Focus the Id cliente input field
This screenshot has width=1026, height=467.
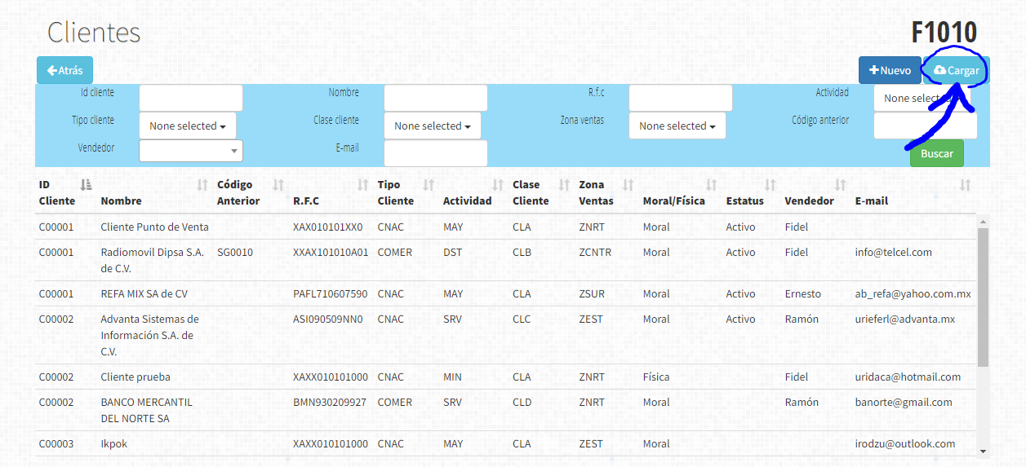(x=191, y=98)
